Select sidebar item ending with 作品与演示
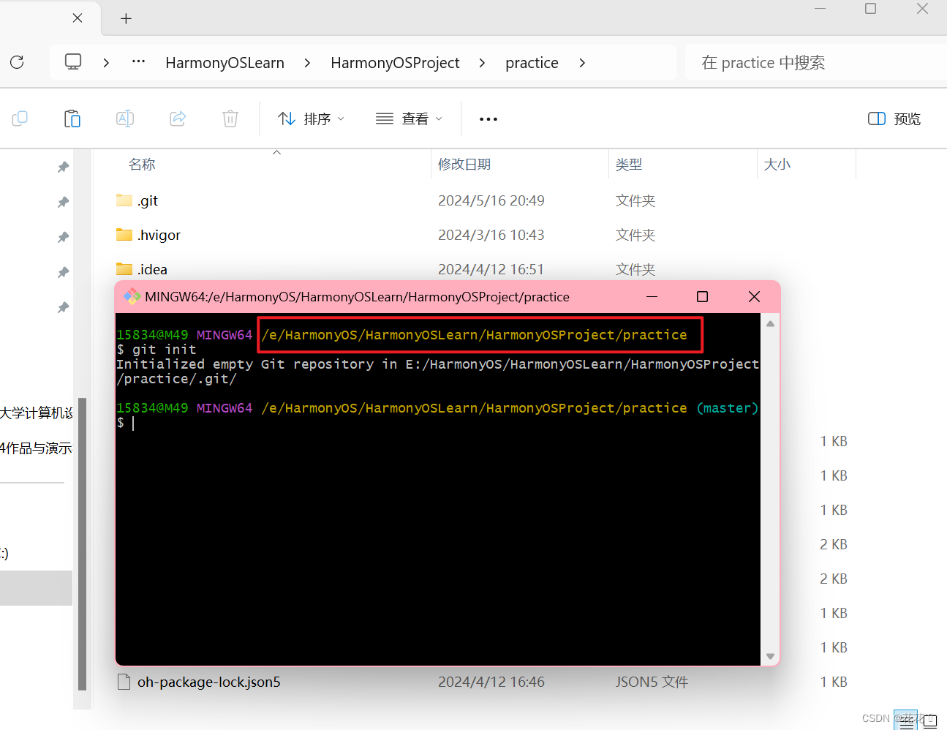 click(37, 448)
